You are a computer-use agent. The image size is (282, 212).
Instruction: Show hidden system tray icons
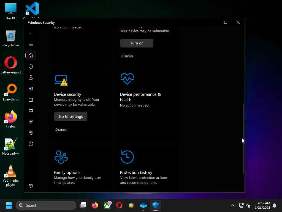click(232, 205)
